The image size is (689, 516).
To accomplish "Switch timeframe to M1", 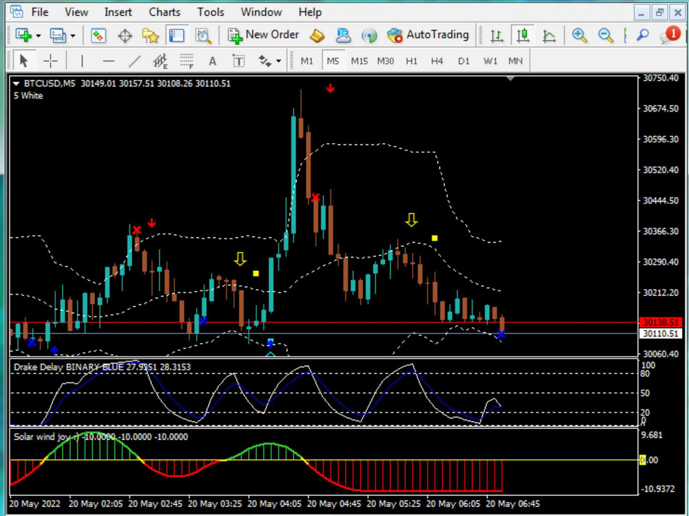I will pos(307,61).
